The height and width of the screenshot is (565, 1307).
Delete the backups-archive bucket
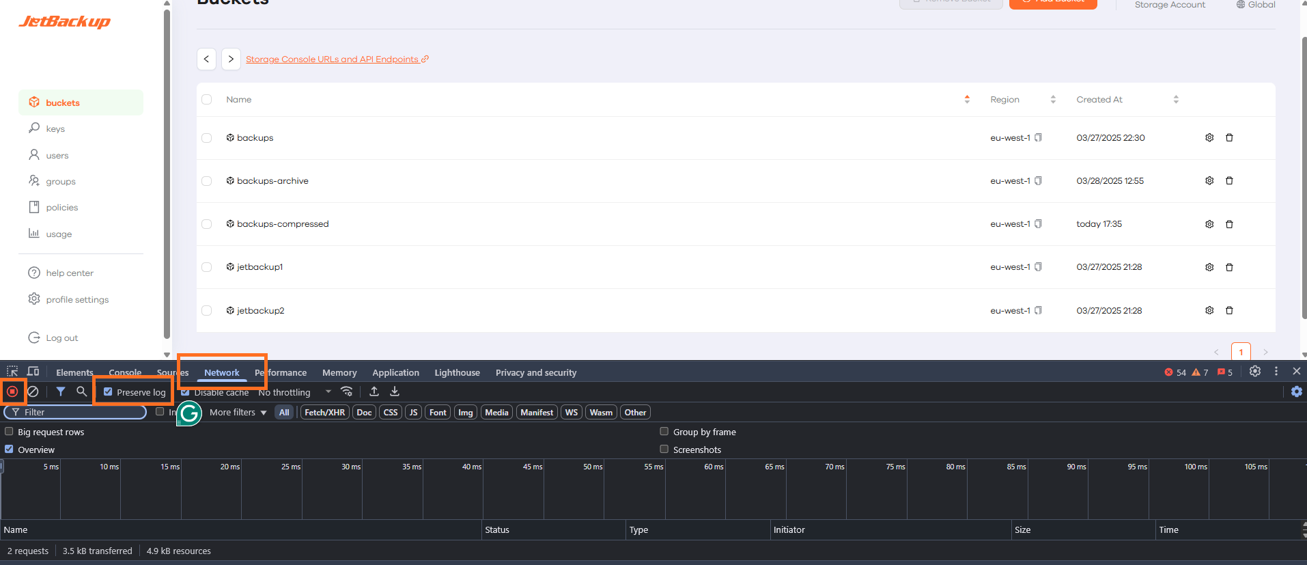1229,180
